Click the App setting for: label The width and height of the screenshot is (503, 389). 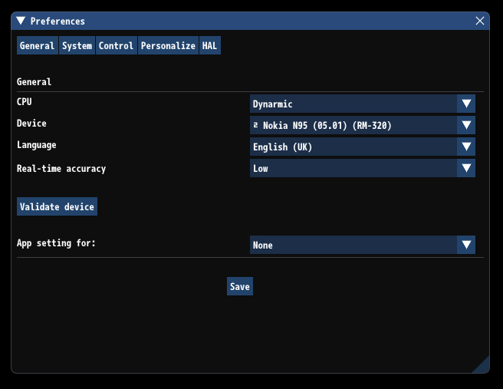(56, 243)
